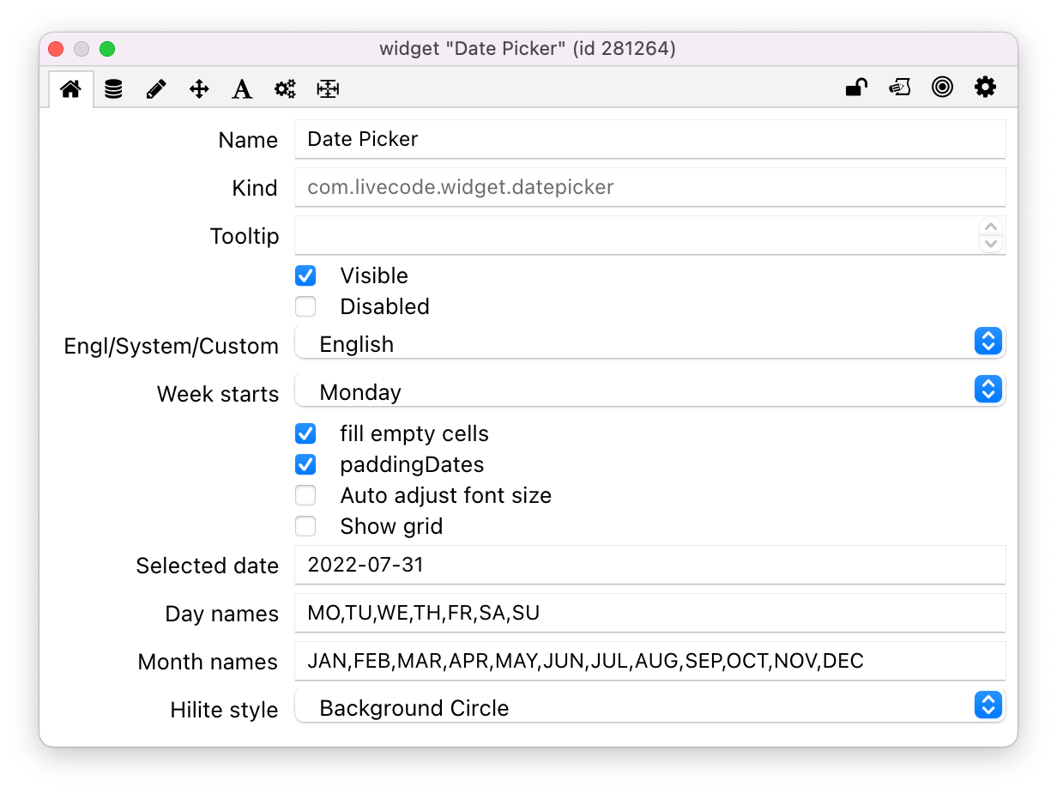Viewport: 1057px width, 793px height.
Task: Click the target bullseye icon
Action: pos(942,88)
